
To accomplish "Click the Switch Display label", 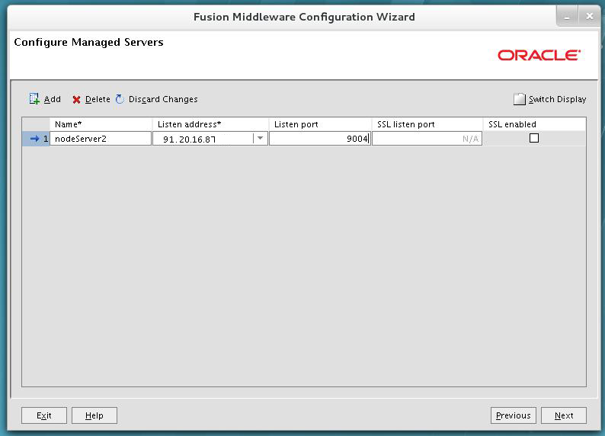I will click(557, 99).
